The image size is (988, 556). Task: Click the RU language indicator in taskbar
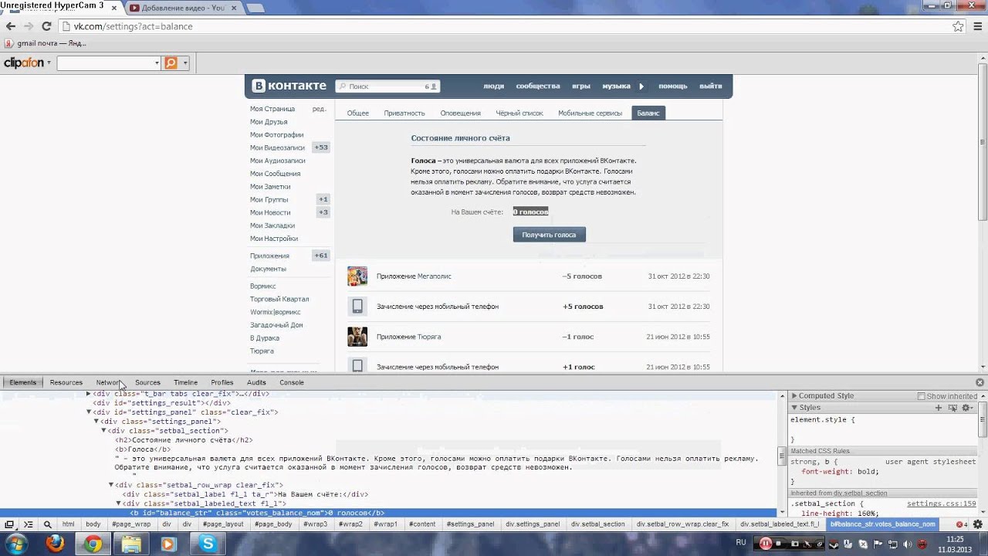pos(741,543)
